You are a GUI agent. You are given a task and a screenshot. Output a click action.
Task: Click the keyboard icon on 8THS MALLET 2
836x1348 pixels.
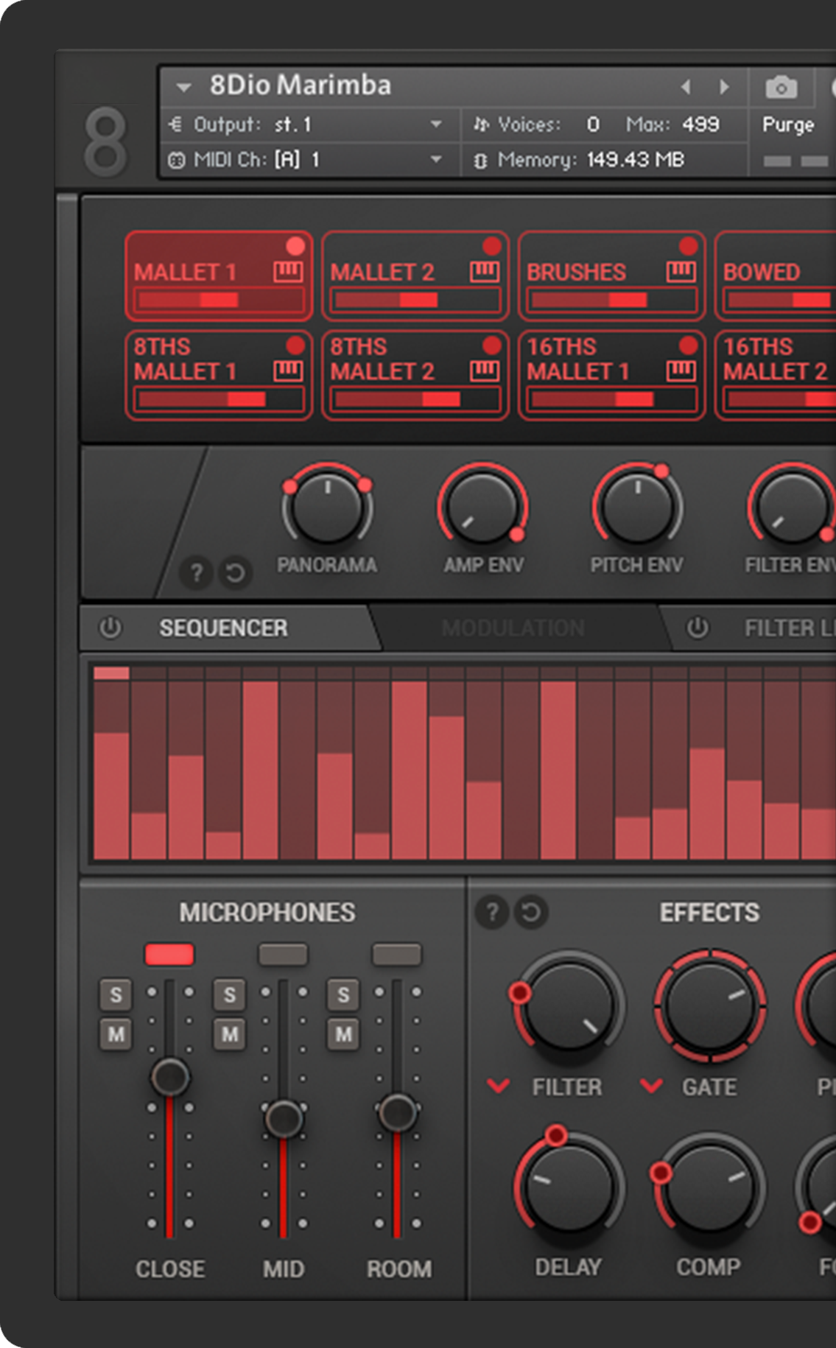485,371
